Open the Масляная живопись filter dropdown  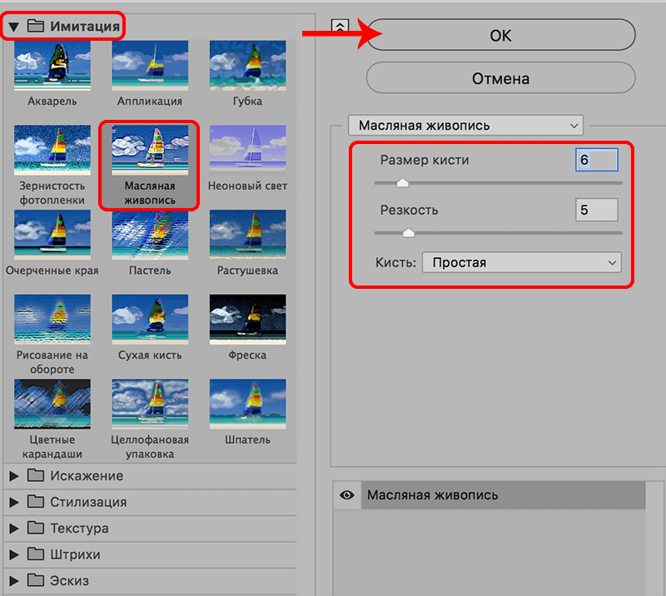(x=465, y=126)
